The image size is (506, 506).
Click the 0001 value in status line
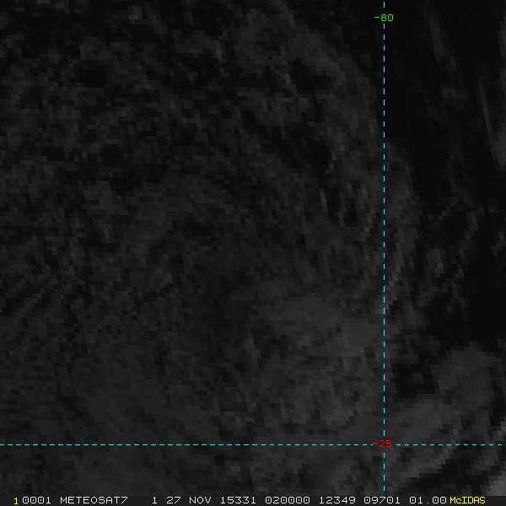(37, 500)
